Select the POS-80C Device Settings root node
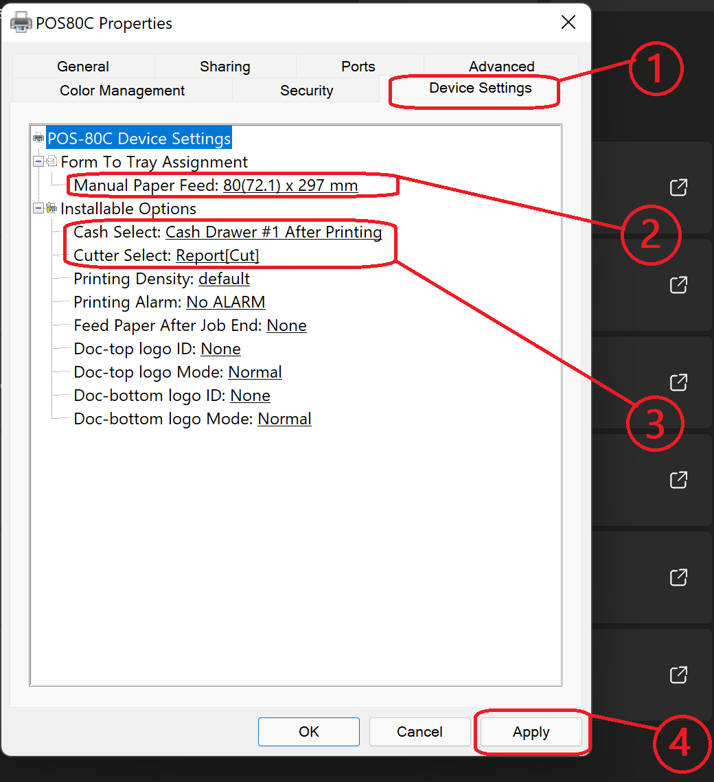 pyautogui.click(x=139, y=138)
